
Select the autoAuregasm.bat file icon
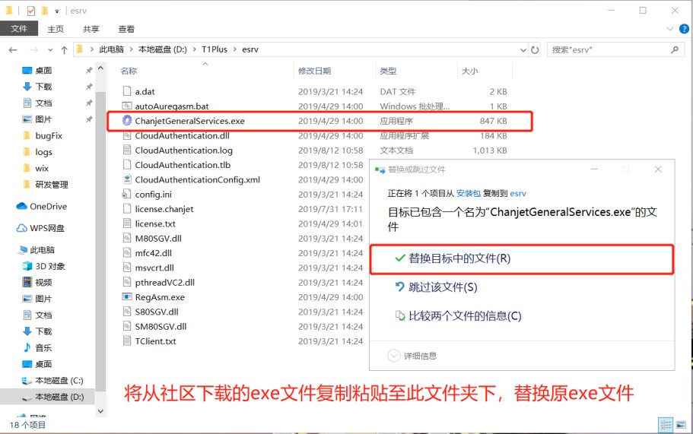coord(127,106)
